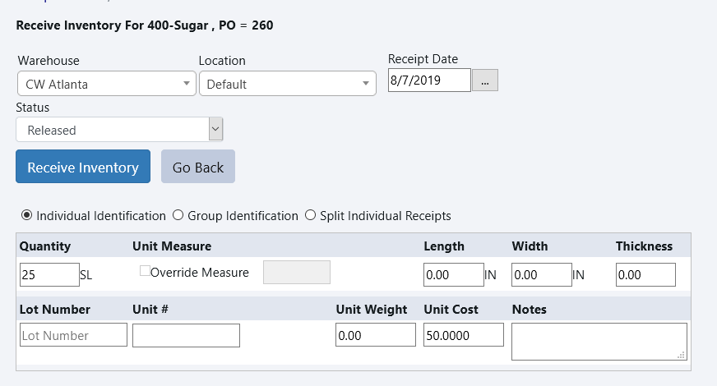Click the Unit # input field
717x386 pixels.
click(x=186, y=335)
